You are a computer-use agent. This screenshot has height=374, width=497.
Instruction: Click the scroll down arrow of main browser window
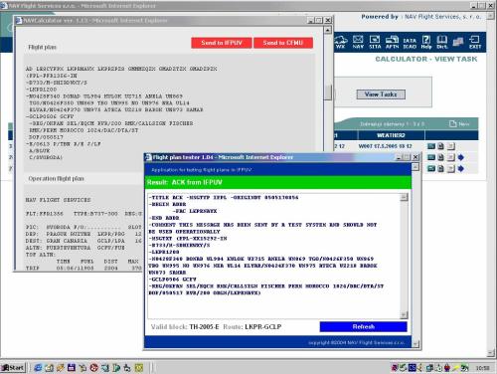pos(490,353)
